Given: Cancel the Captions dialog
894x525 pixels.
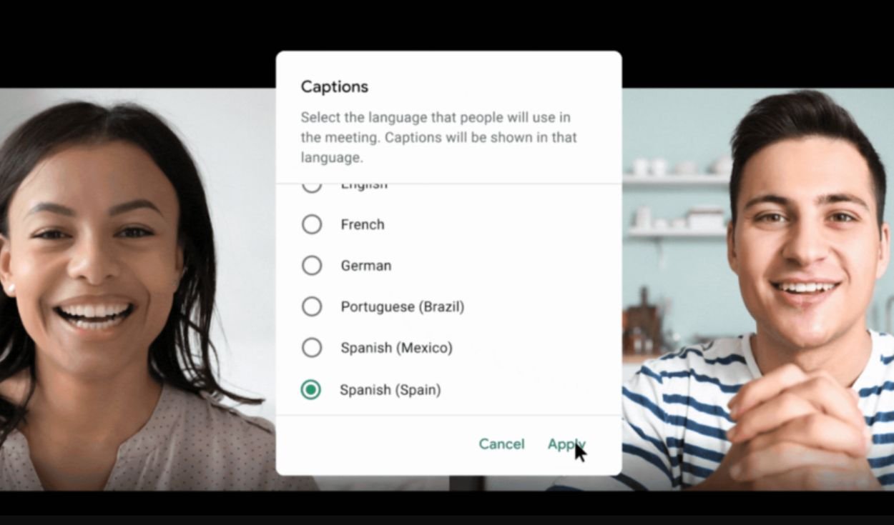Looking at the screenshot, I should (501, 444).
